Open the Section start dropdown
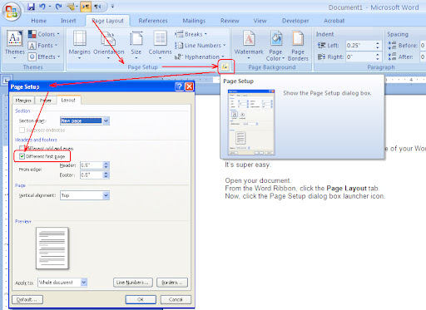This screenshot has height=310, width=426. [x=85, y=121]
